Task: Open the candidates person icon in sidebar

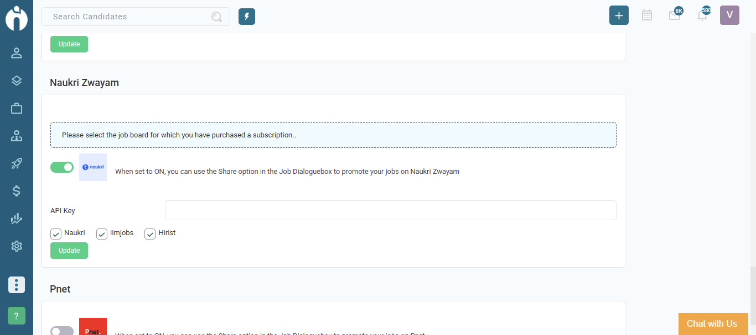Action: coord(17,53)
